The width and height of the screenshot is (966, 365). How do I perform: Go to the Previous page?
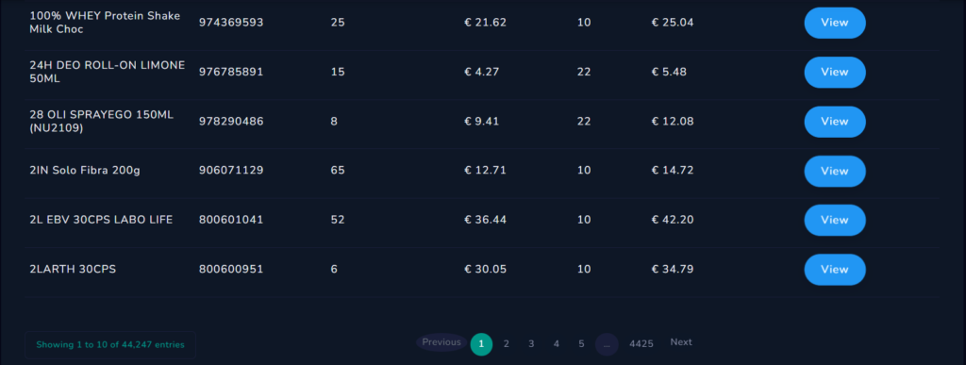click(x=441, y=342)
